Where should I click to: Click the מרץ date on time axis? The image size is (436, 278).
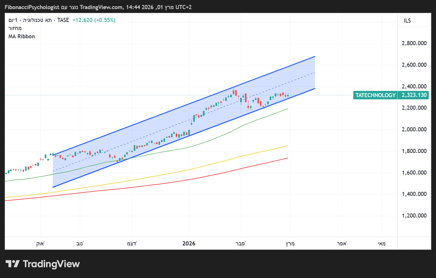point(290,244)
